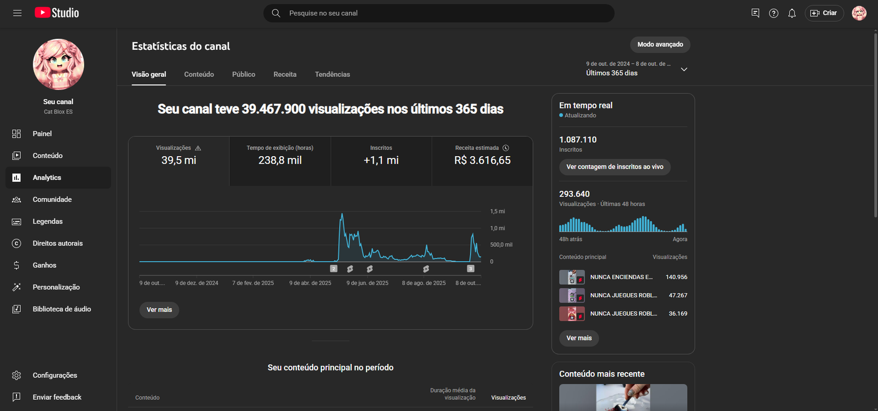Click the Estatísticas do canal heading

tap(181, 47)
